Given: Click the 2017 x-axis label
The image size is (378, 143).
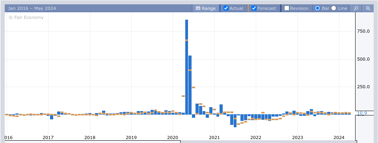Looking at the screenshot, I should (48, 138).
